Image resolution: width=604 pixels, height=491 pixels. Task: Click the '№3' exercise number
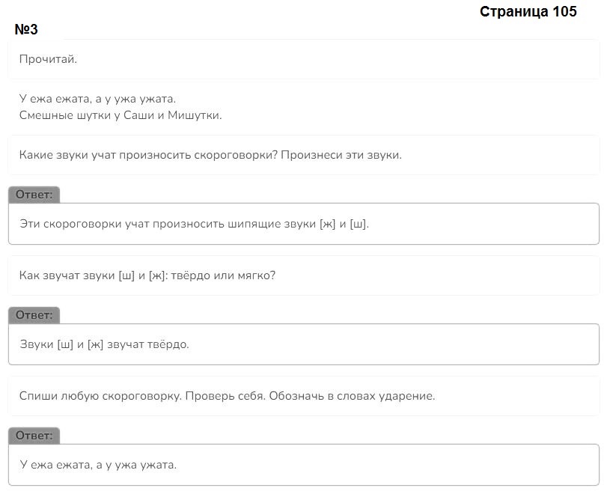(26, 29)
